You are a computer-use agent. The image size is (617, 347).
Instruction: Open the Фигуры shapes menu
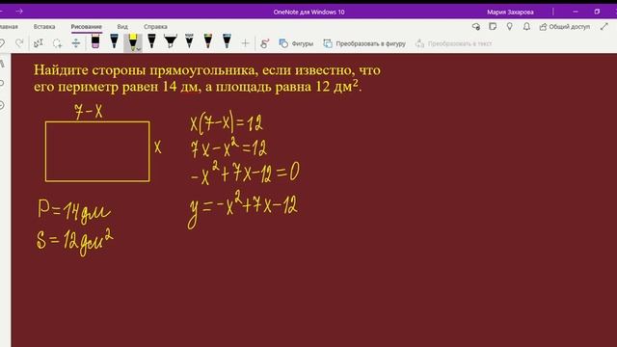[x=296, y=43]
